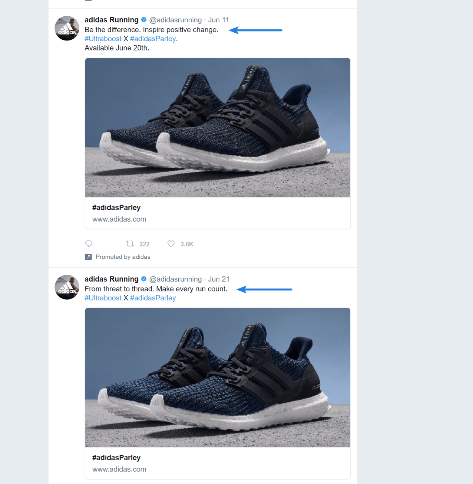The width and height of the screenshot is (473, 484).
Task: Open #Ultraboost hashtag in first tweet
Action: tap(103, 39)
